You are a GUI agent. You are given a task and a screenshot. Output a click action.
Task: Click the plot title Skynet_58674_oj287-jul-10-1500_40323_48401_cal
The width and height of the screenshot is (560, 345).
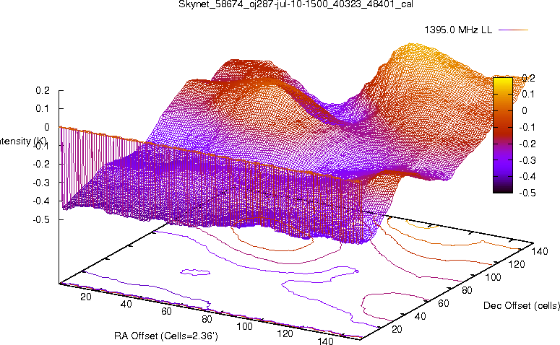click(296, 4)
